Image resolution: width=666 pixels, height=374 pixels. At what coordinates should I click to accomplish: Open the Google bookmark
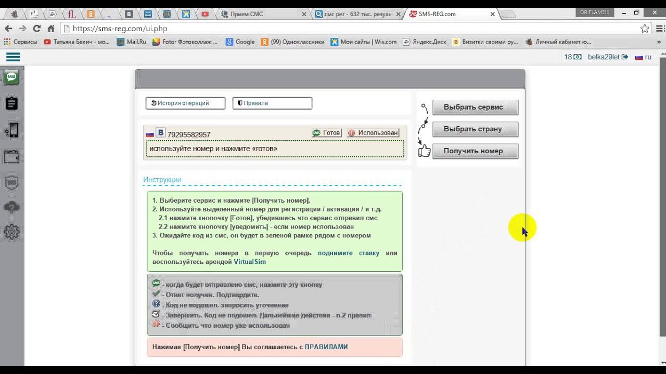pos(240,42)
